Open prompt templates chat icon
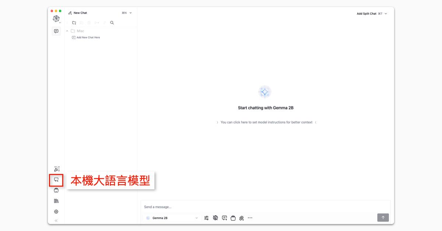 pyautogui.click(x=224, y=218)
